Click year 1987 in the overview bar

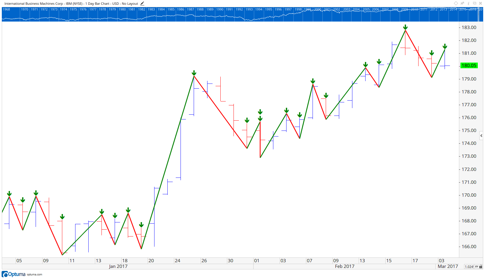point(190,9)
